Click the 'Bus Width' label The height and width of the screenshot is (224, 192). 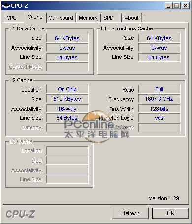[122, 109]
